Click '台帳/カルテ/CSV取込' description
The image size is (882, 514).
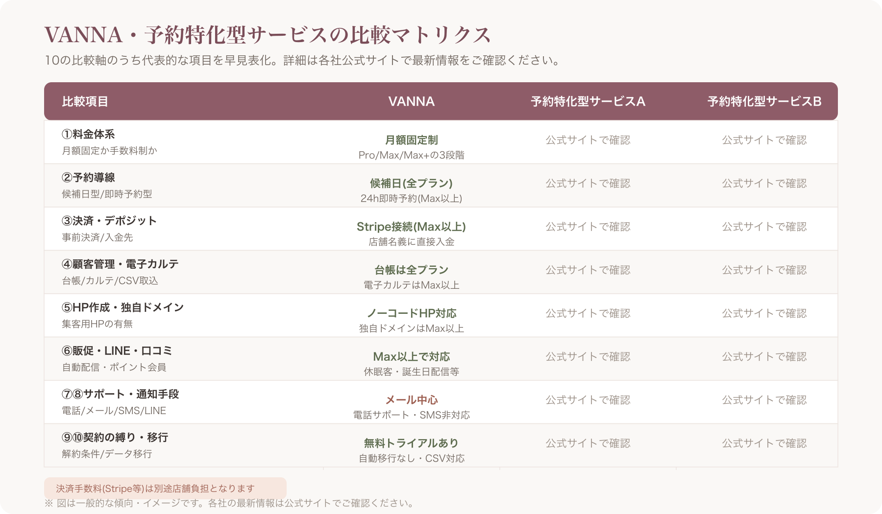click(110, 280)
